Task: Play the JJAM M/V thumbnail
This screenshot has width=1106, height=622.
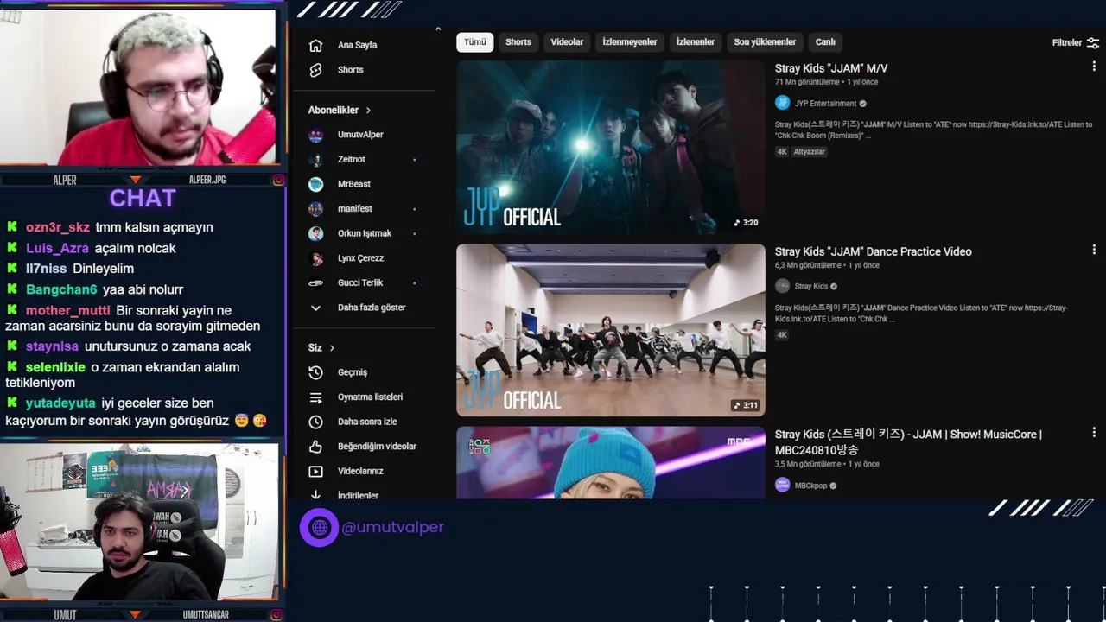Action: click(x=611, y=147)
